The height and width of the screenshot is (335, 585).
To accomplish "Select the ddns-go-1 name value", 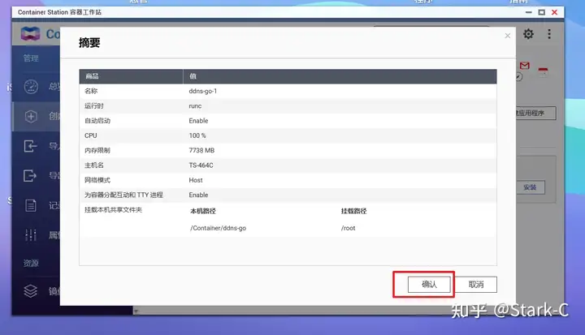I will [203, 91].
